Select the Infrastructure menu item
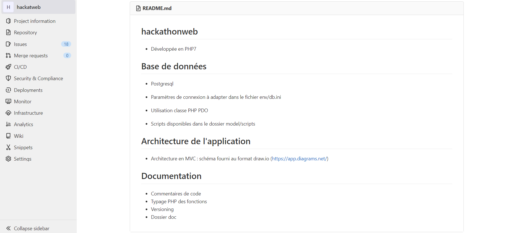 pos(28,113)
